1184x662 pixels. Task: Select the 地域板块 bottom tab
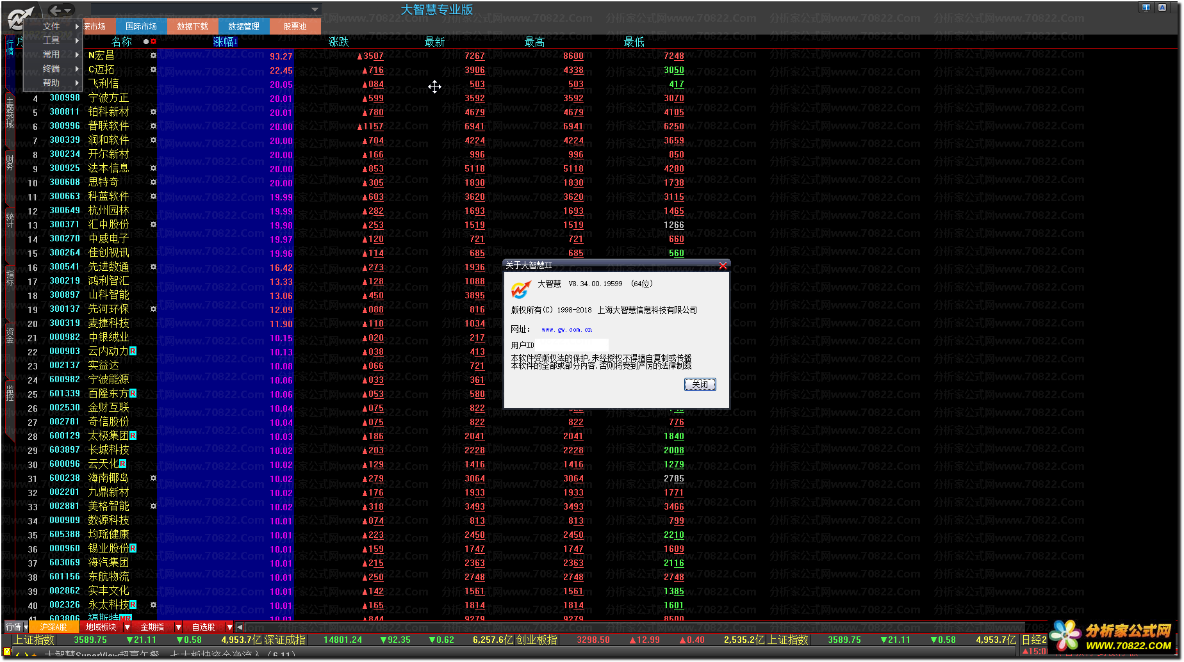101,627
